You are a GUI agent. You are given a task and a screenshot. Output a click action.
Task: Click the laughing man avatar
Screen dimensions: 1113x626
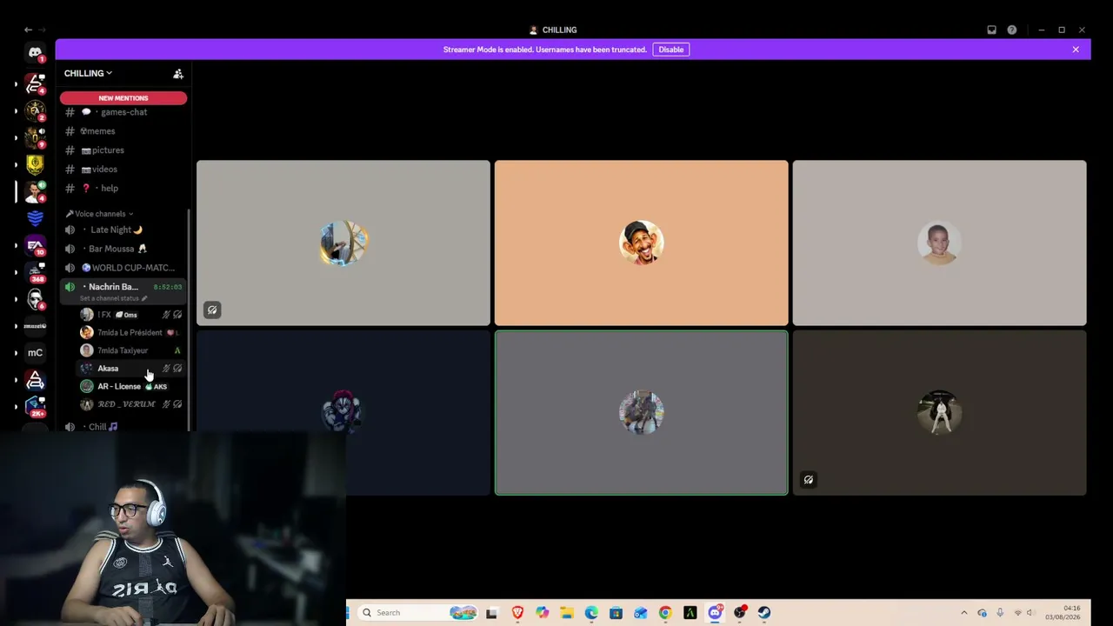click(x=642, y=243)
